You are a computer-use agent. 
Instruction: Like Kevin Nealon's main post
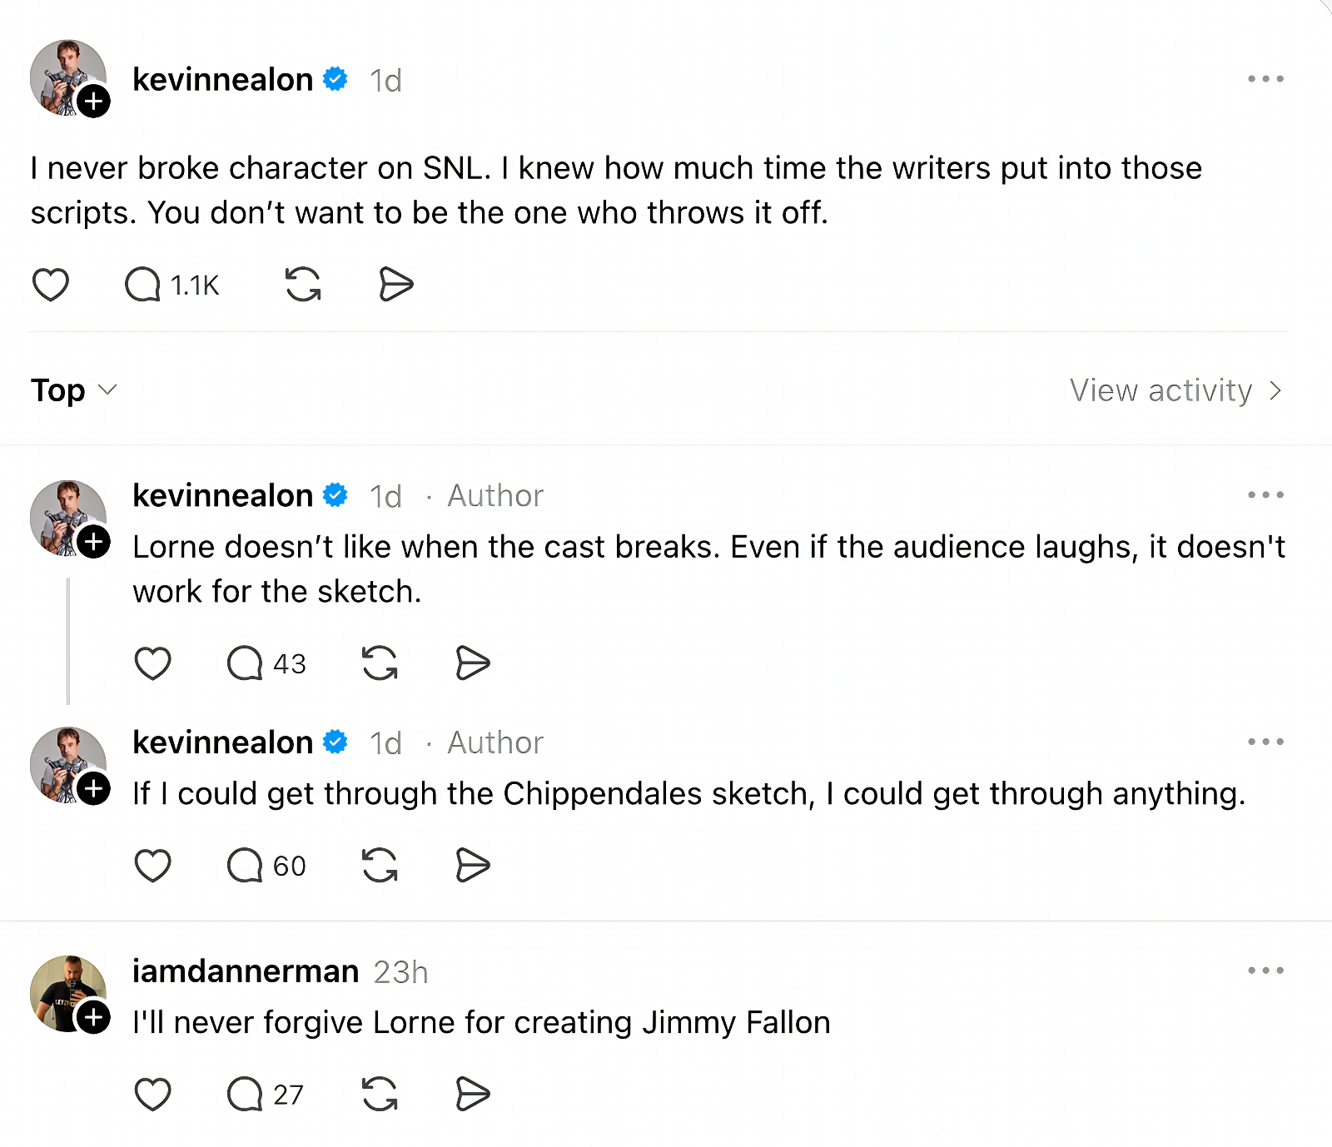[x=50, y=284]
